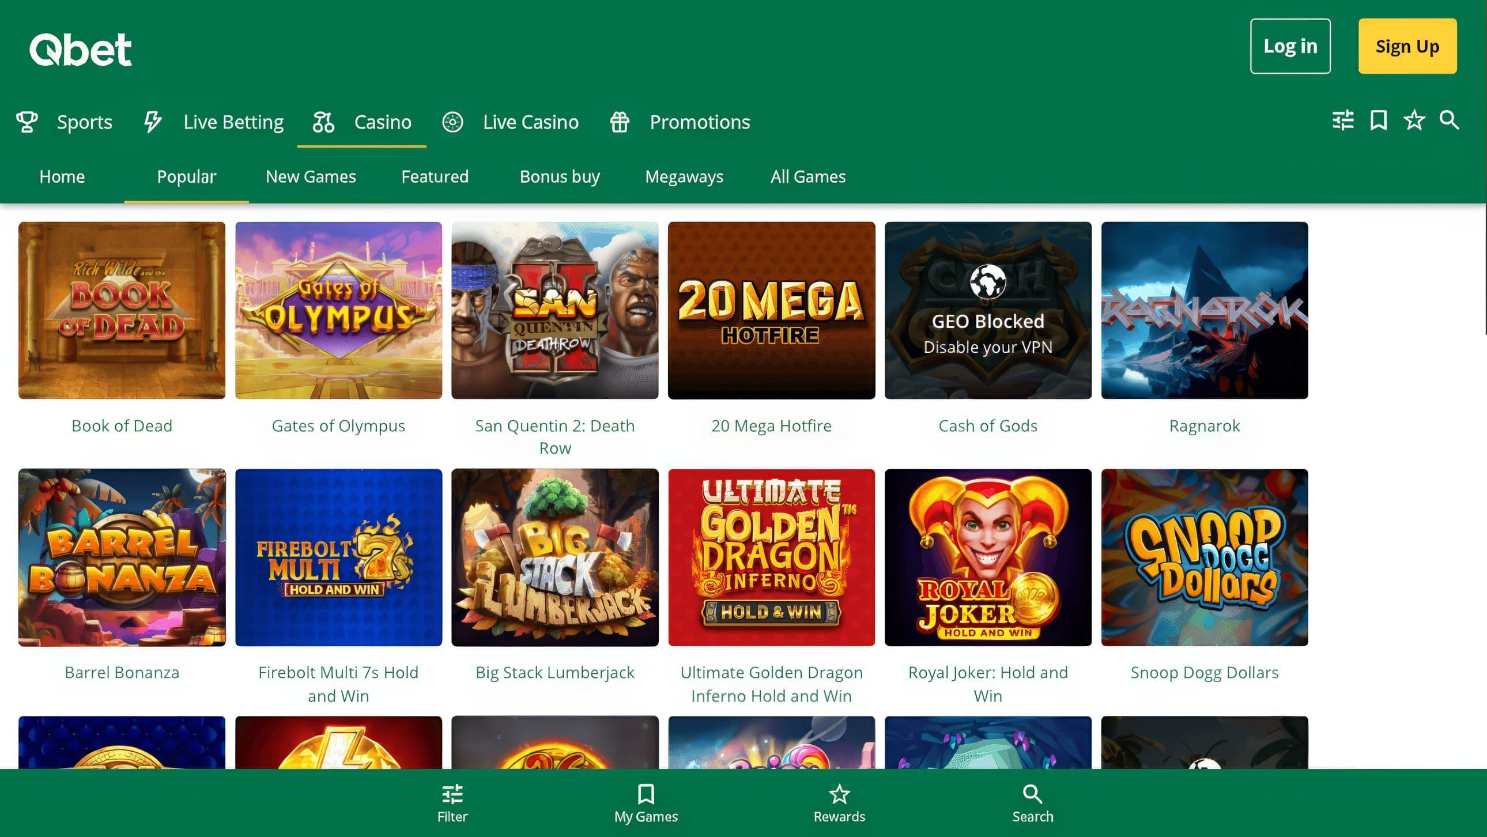
Task: Open bookmark icon in top navigation
Action: [x=1379, y=120]
